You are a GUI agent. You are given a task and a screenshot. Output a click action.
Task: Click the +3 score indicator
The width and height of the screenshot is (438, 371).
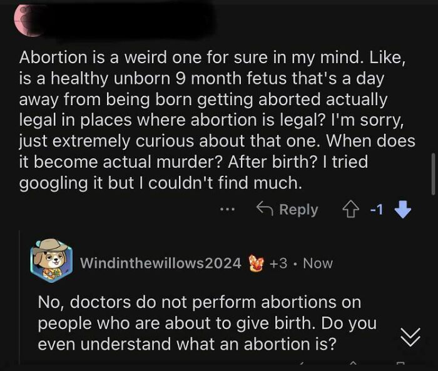click(x=278, y=263)
